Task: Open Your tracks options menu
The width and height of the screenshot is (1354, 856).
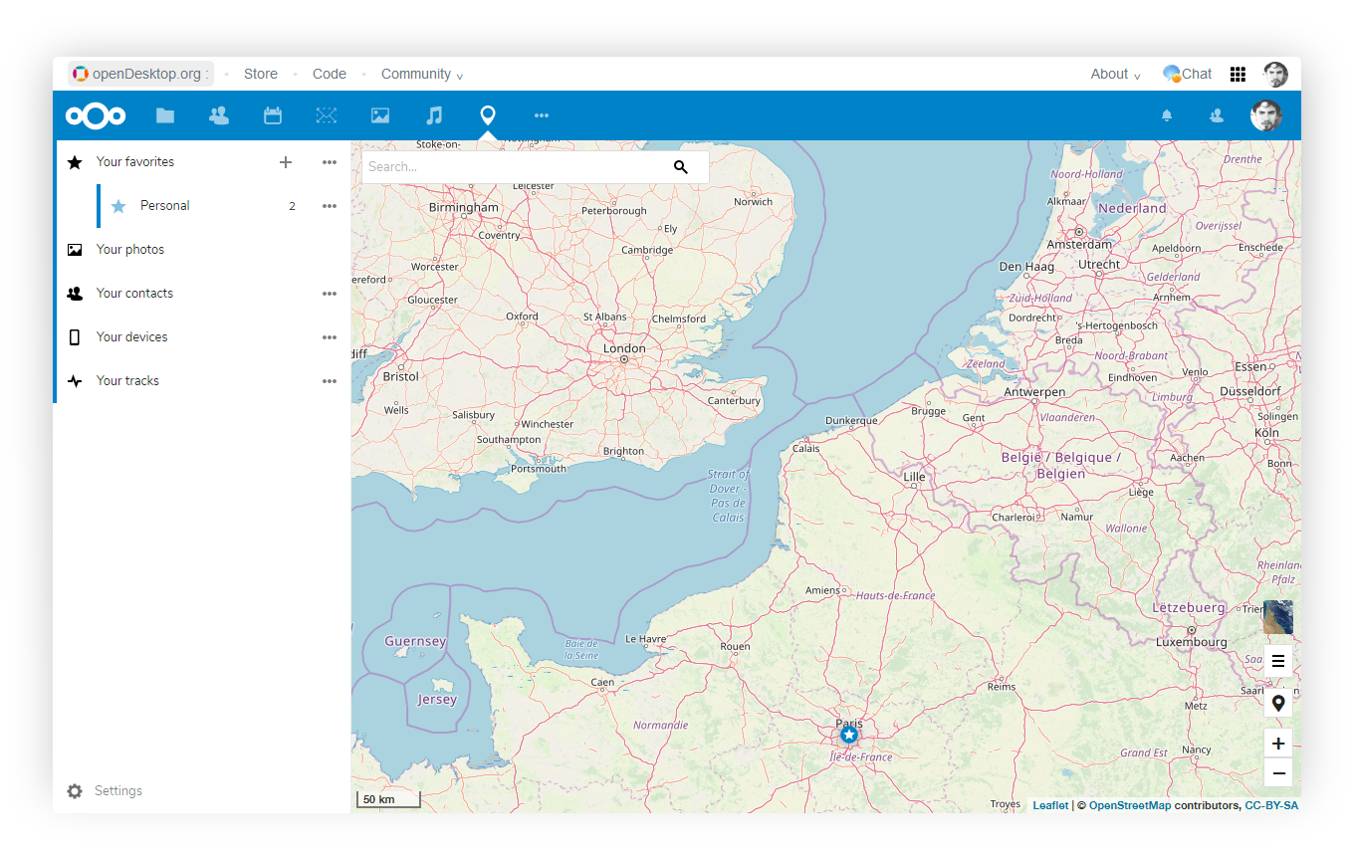Action: coord(330,381)
